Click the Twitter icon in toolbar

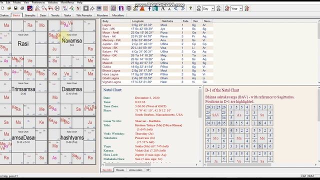point(155,8)
